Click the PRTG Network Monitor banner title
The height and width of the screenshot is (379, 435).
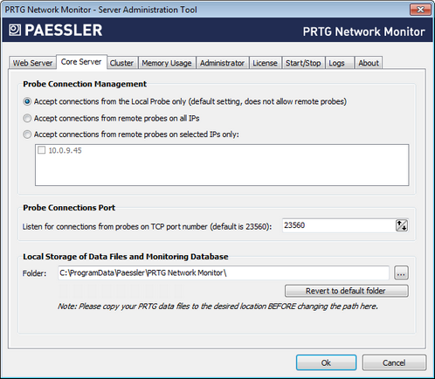363,31
